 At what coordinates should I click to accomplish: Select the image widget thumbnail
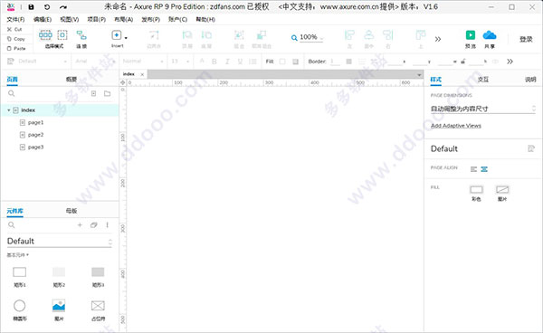point(59,306)
